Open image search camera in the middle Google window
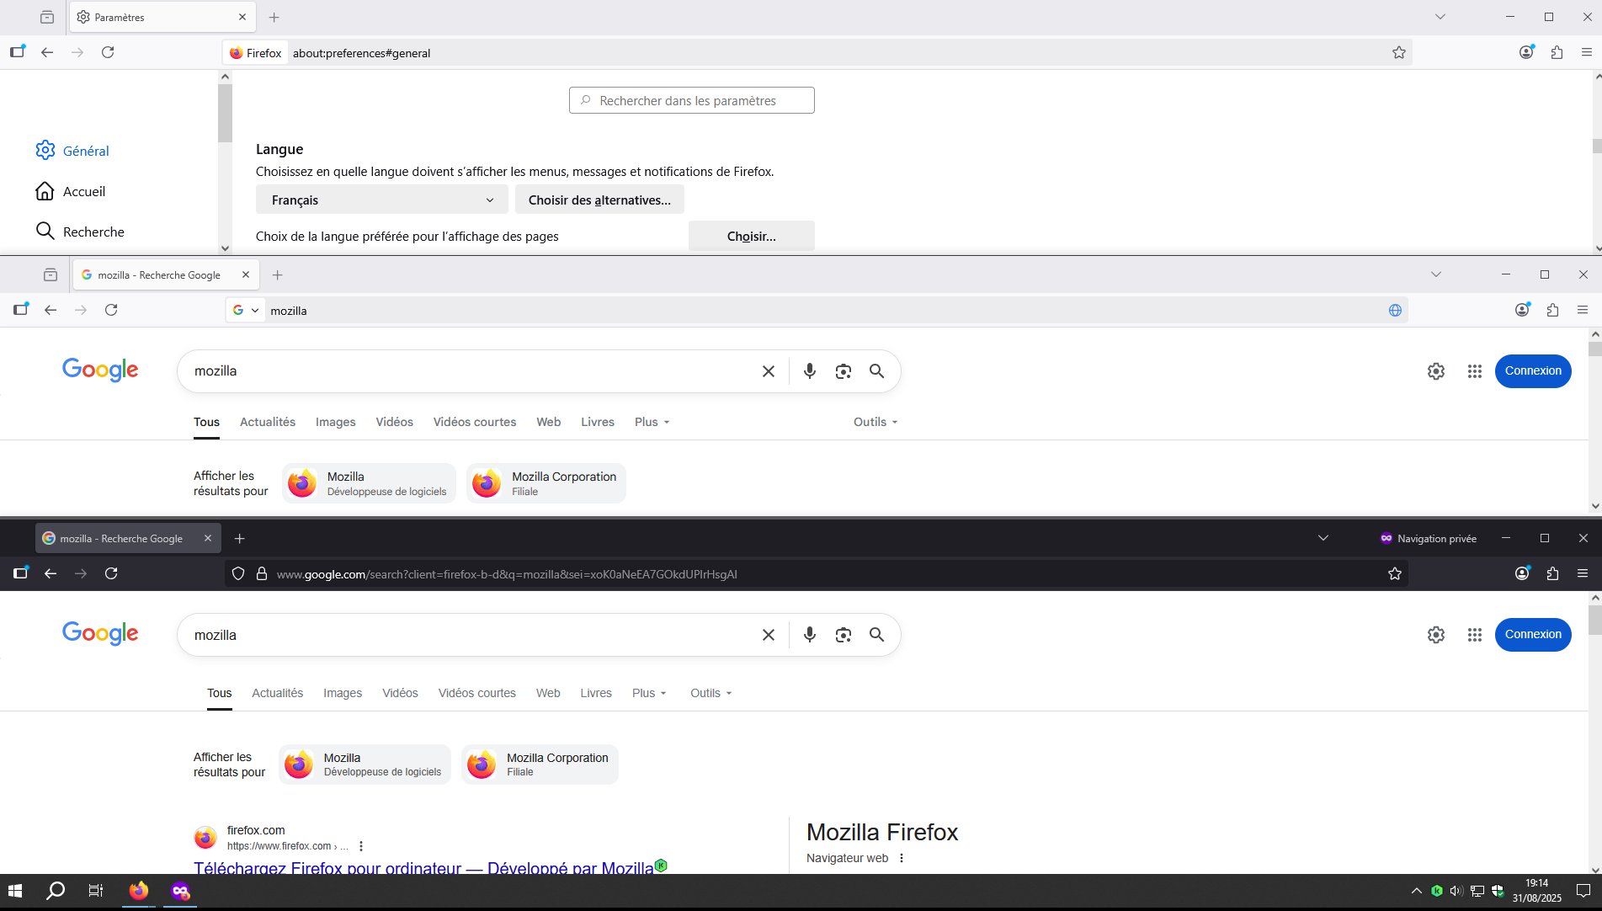The width and height of the screenshot is (1602, 911). (x=844, y=371)
